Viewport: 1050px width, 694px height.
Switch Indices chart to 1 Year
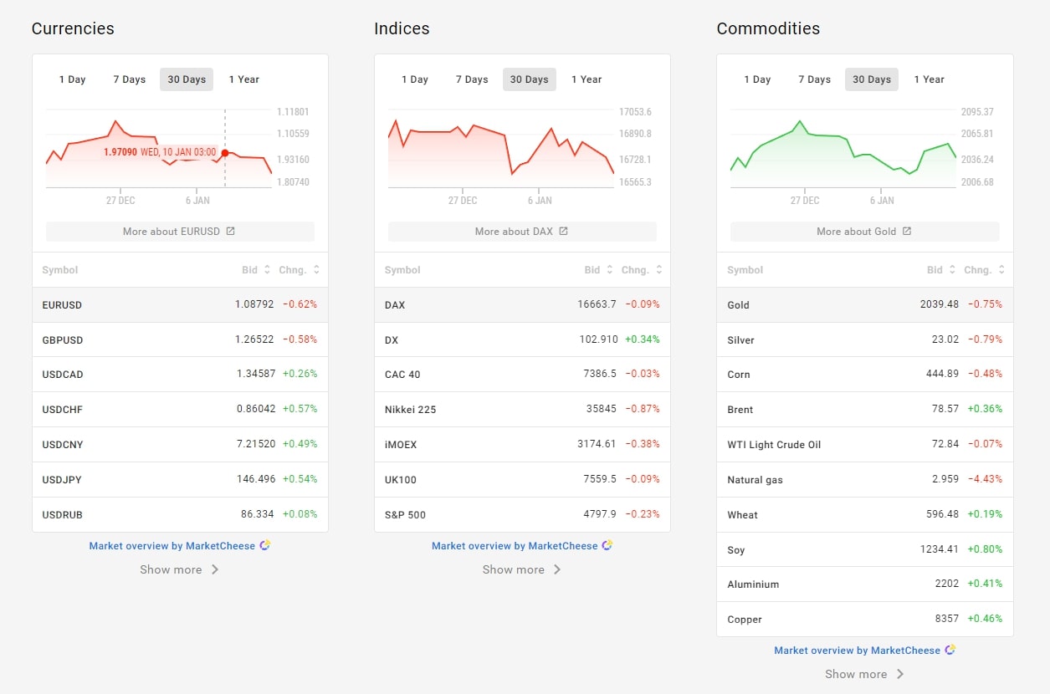586,79
